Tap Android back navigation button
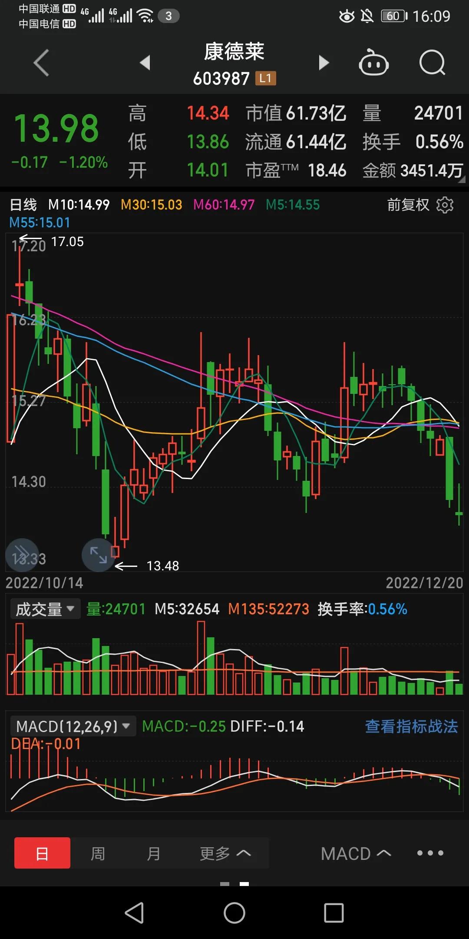This screenshot has width=469, height=939. coord(135,913)
